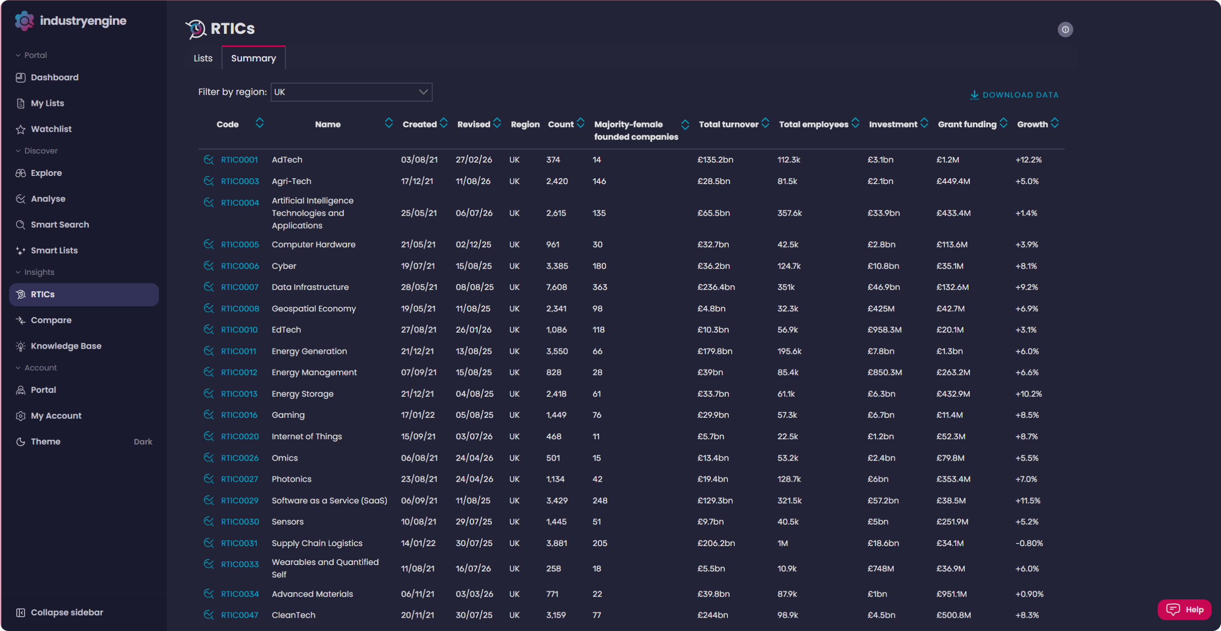This screenshot has width=1221, height=631.
Task: Open the Explore section
Action: click(x=83, y=173)
